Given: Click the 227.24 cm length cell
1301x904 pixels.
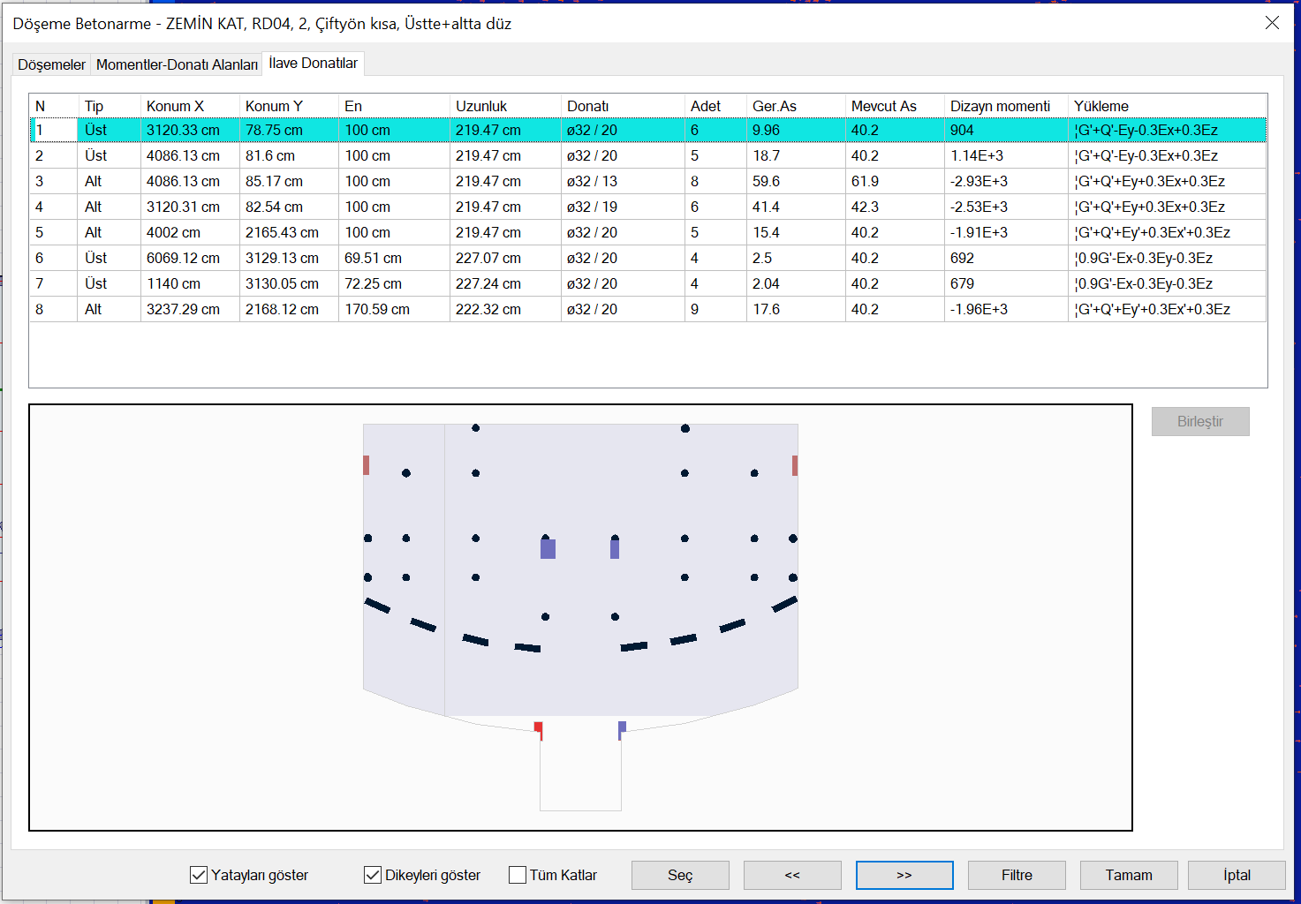Looking at the screenshot, I should tap(505, 283).
